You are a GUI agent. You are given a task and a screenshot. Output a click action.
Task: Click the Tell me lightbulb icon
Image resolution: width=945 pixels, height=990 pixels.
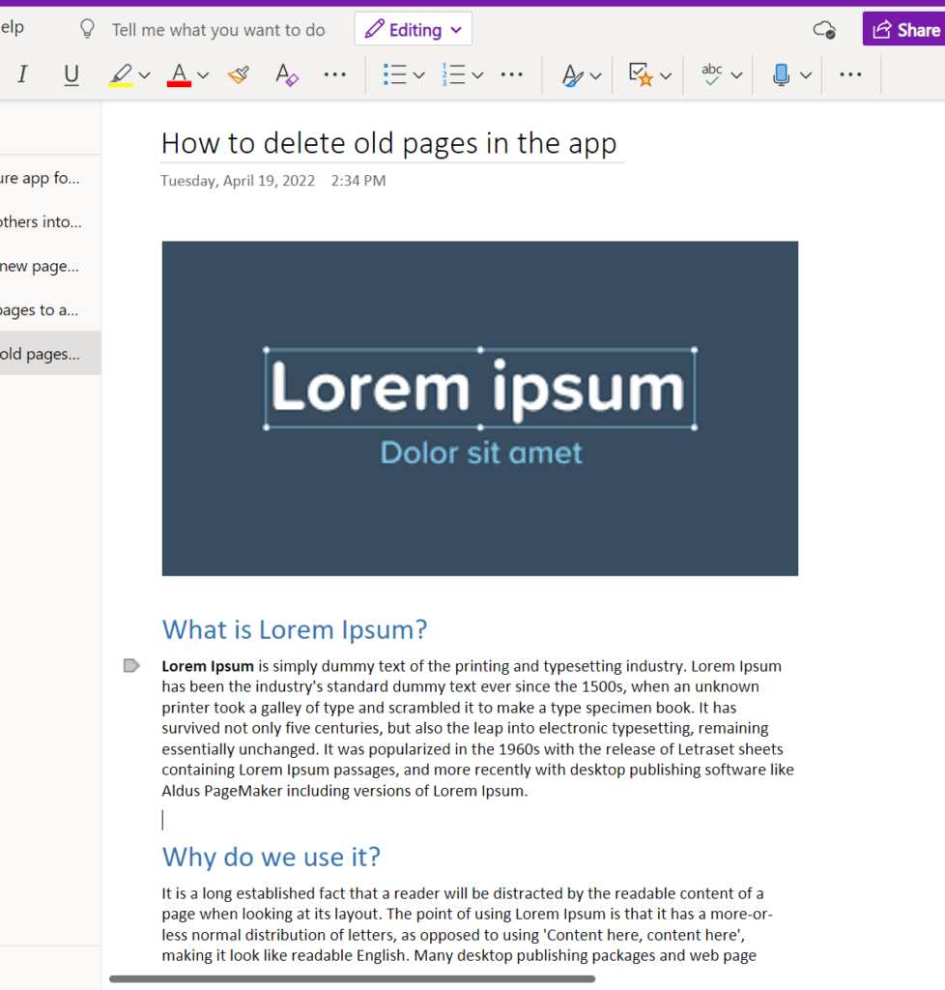click(87, 29)
